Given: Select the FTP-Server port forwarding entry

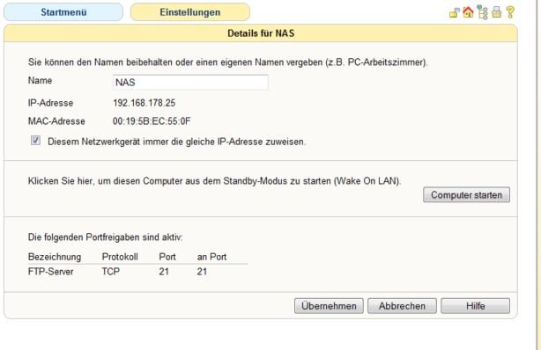Looking at the screenshot, I should point(137,272).
